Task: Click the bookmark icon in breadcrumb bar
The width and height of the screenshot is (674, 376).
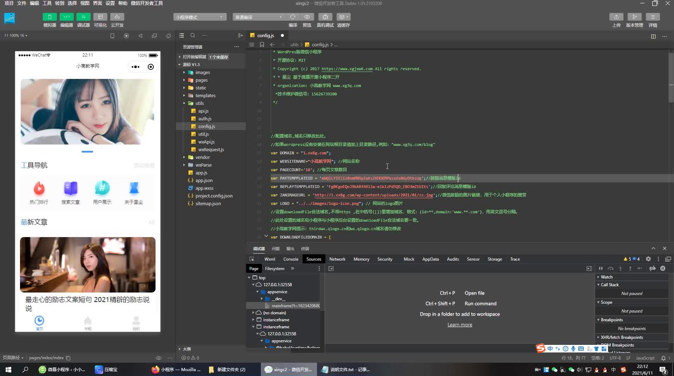Action: pos(262,45)
